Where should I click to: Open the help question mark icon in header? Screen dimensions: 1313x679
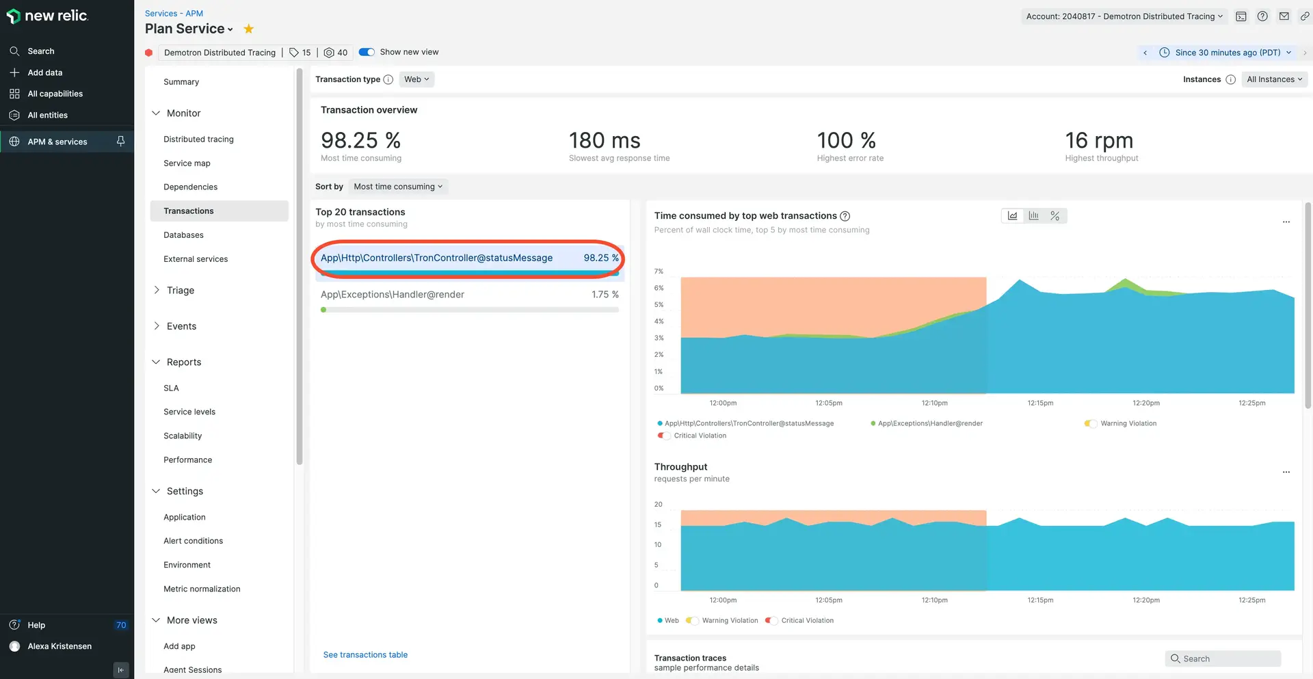pyautogui.click(x=1262, y=16)
